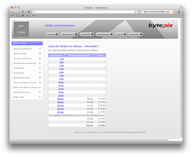The width and height of the screenshot is (192, 157).
Task: Expand the 'p' bookmarks folder dropdown
Action: pos(33,16)
